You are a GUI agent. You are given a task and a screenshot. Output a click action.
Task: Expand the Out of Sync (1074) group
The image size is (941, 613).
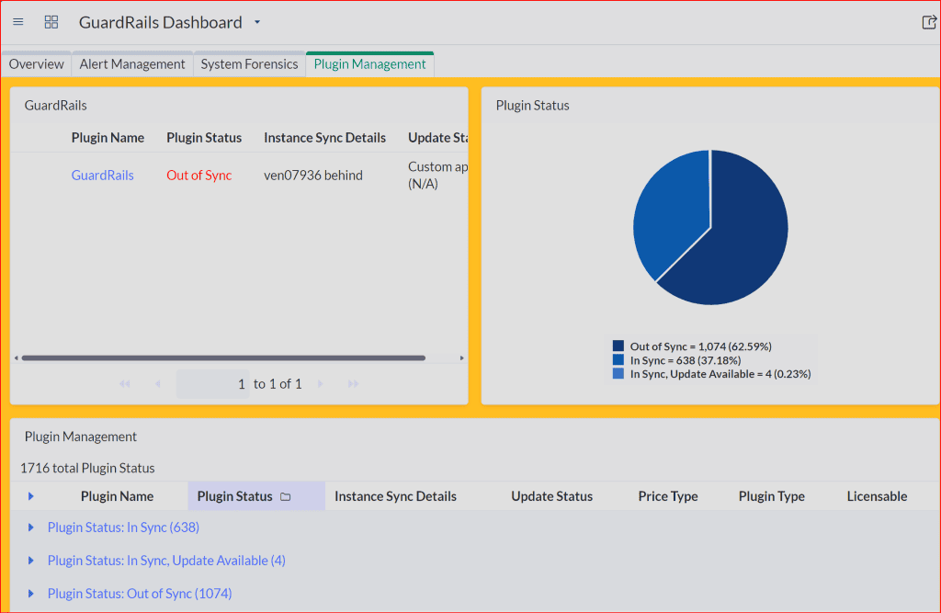click(x=30, y=593)
